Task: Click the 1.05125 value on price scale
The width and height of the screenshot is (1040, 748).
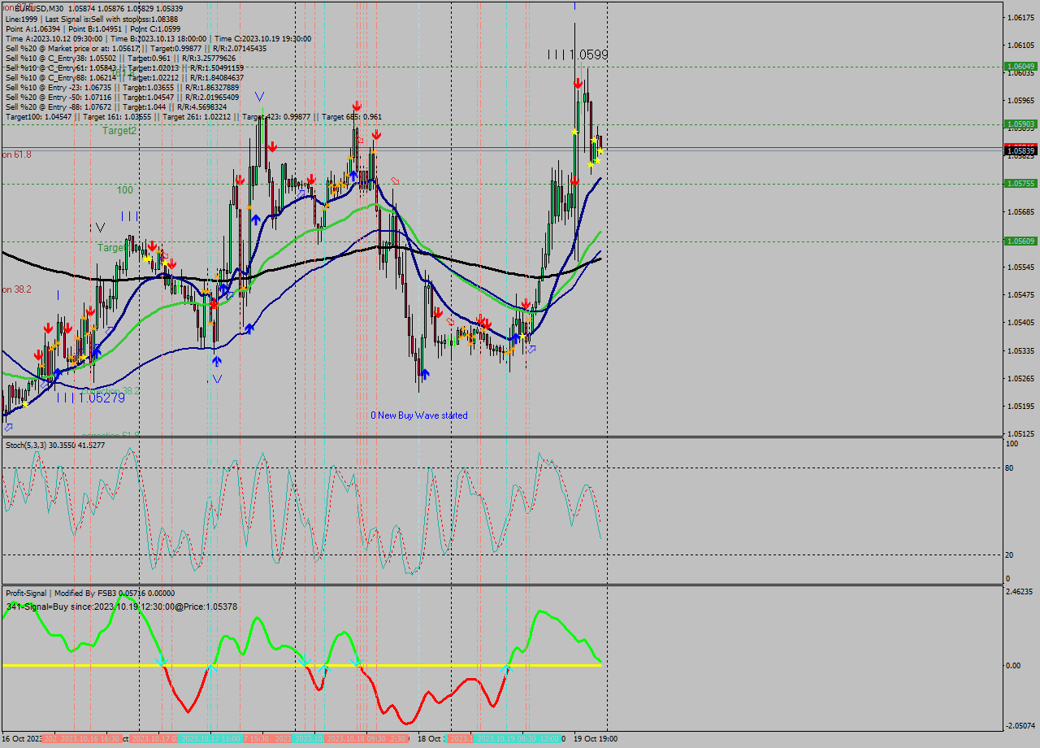Action: coord(1020,433)
